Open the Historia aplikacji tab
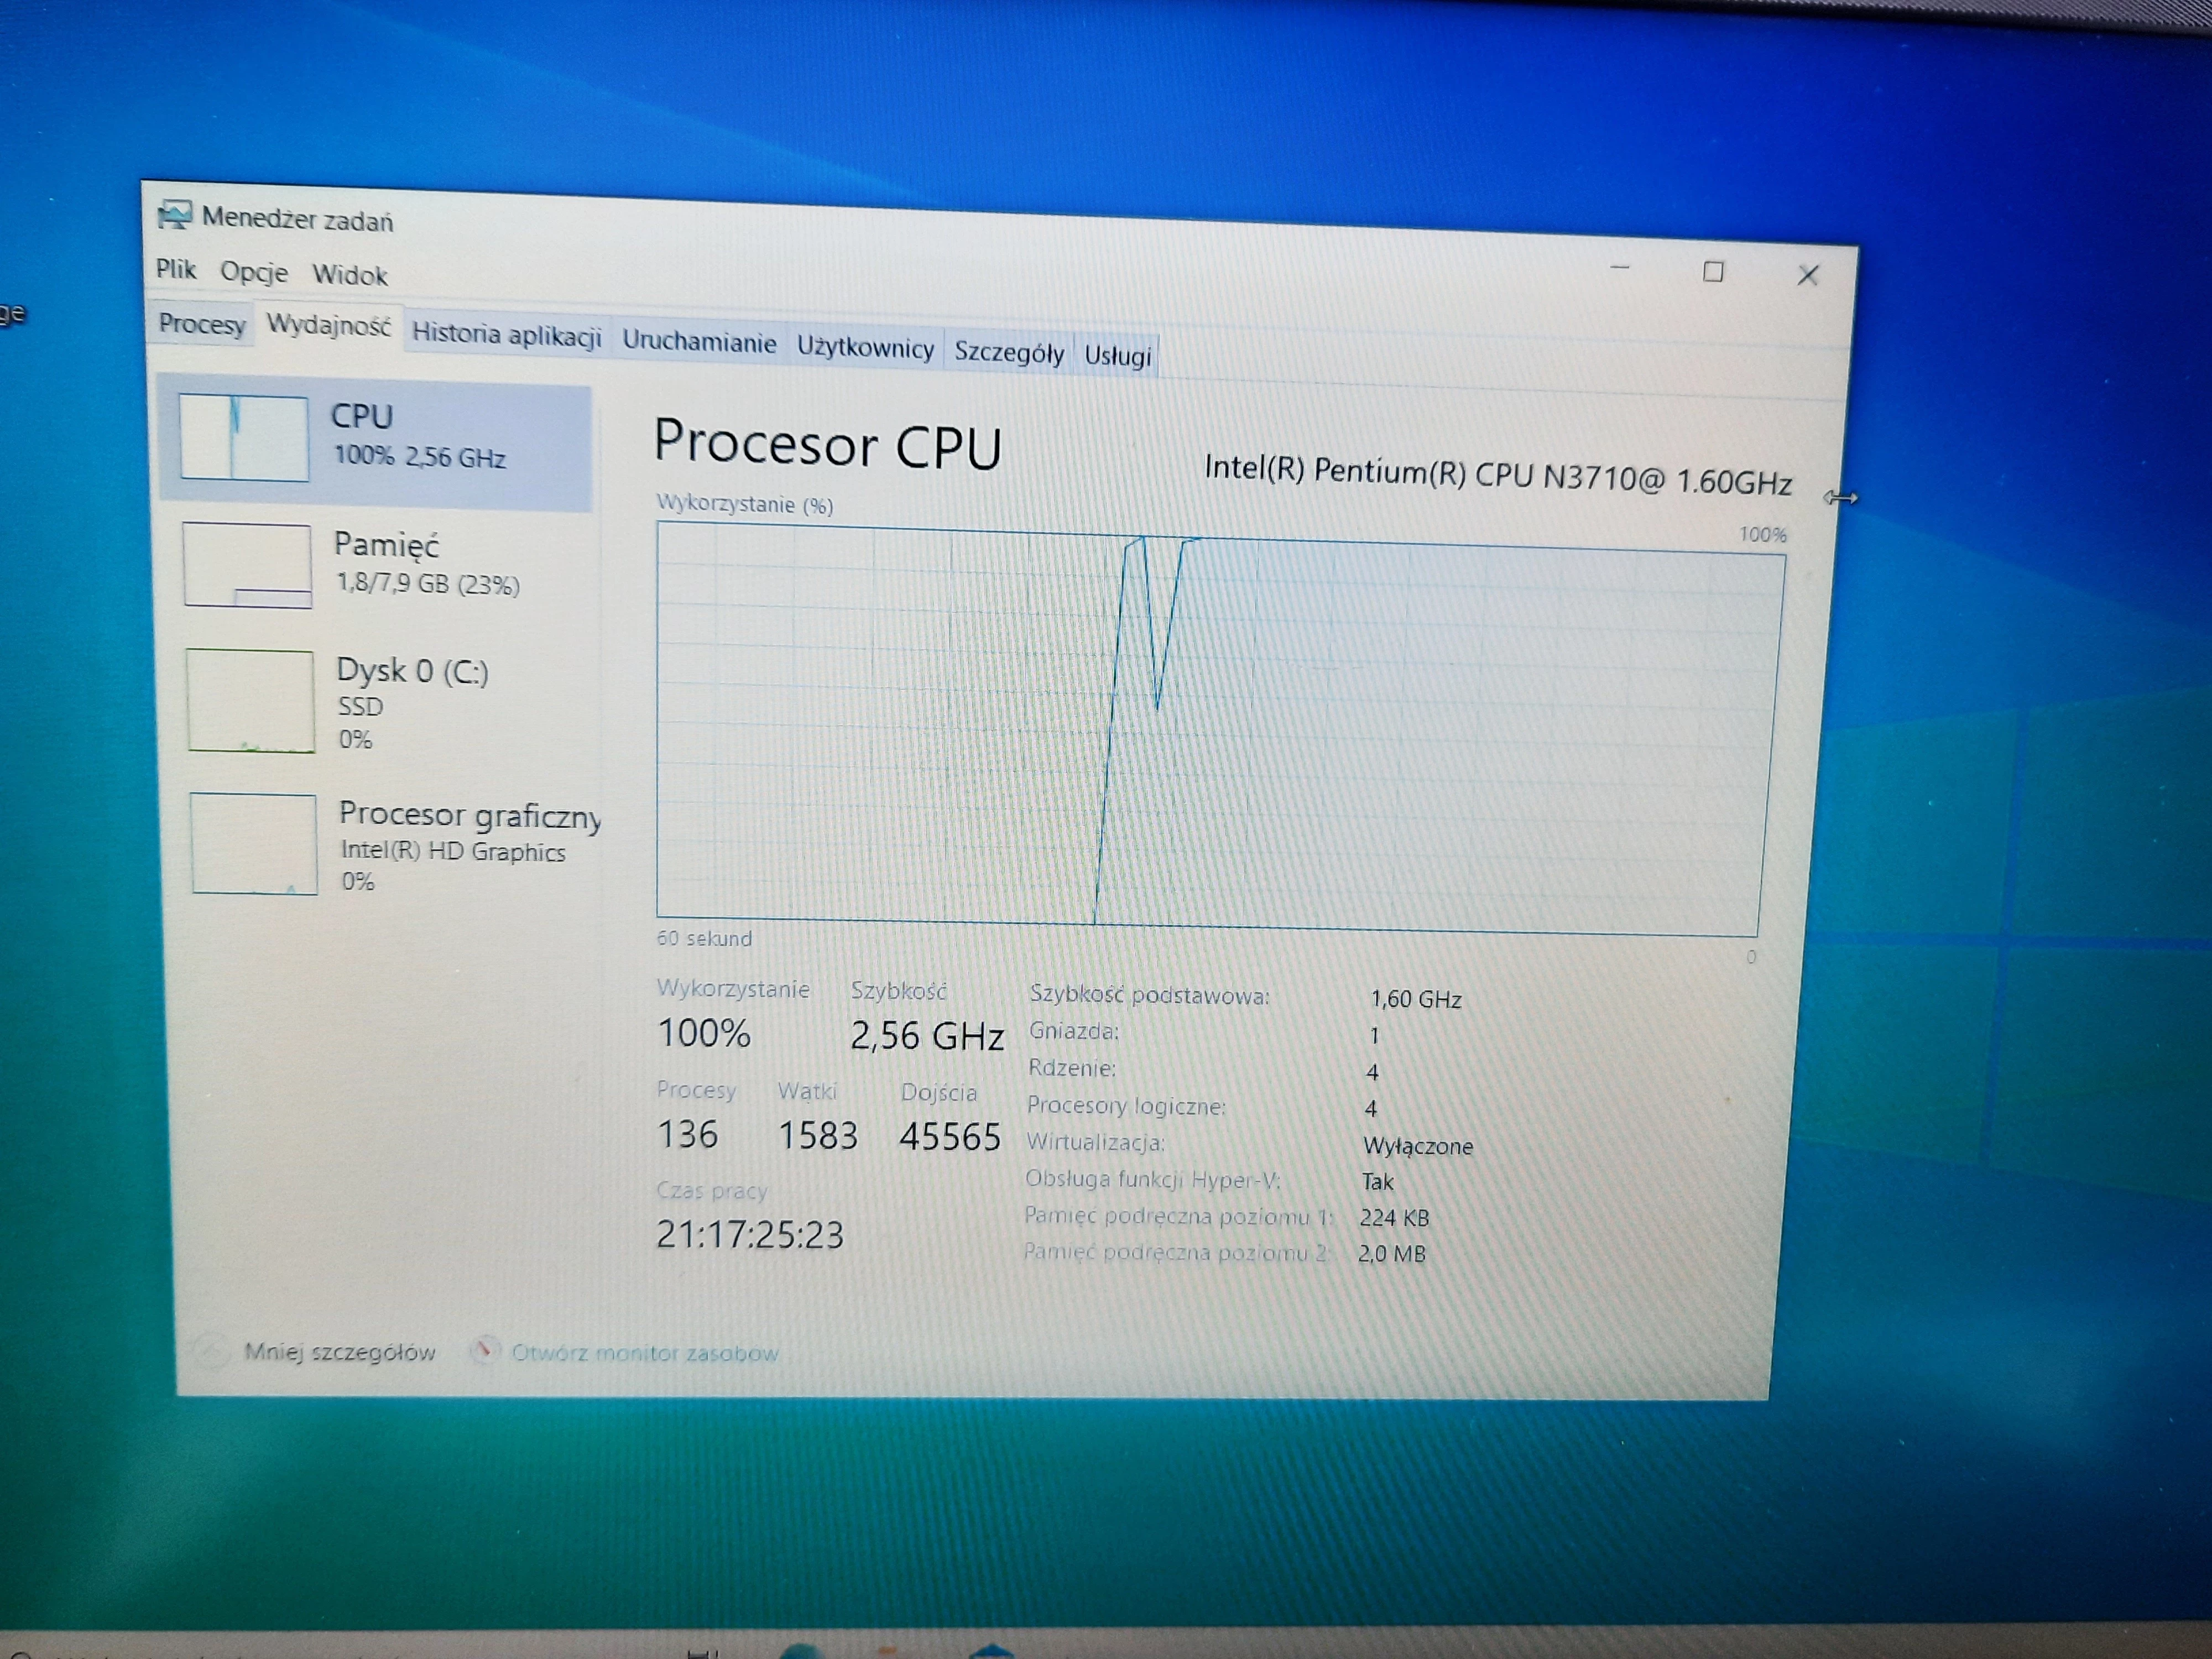Image resolution: width=2212 pixels, height=1659 pixels. (x=507, y=334)
